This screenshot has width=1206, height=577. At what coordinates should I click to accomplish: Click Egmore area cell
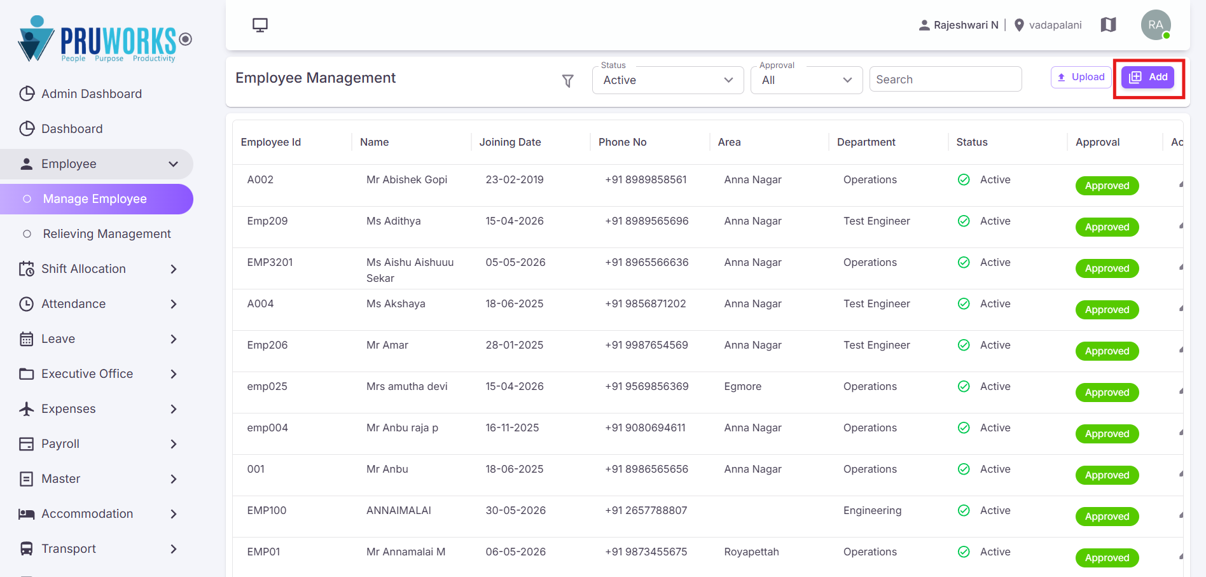[743, 386]
